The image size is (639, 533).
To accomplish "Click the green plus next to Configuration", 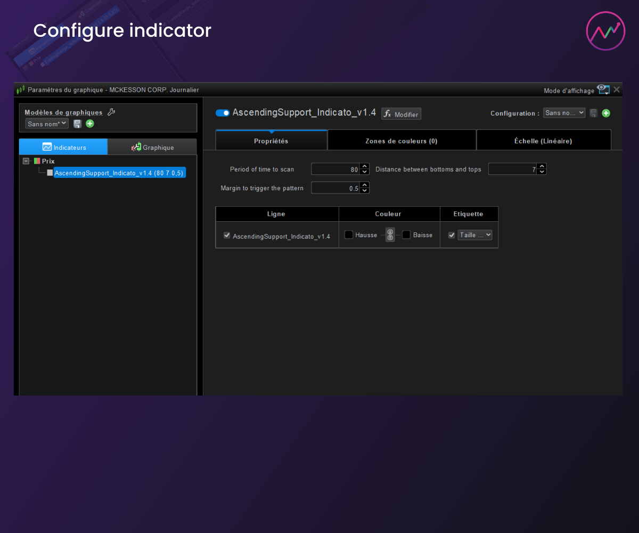I will coord(606,113).
